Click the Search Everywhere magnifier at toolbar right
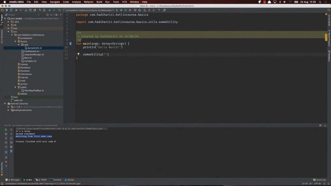 coord(329,10)
